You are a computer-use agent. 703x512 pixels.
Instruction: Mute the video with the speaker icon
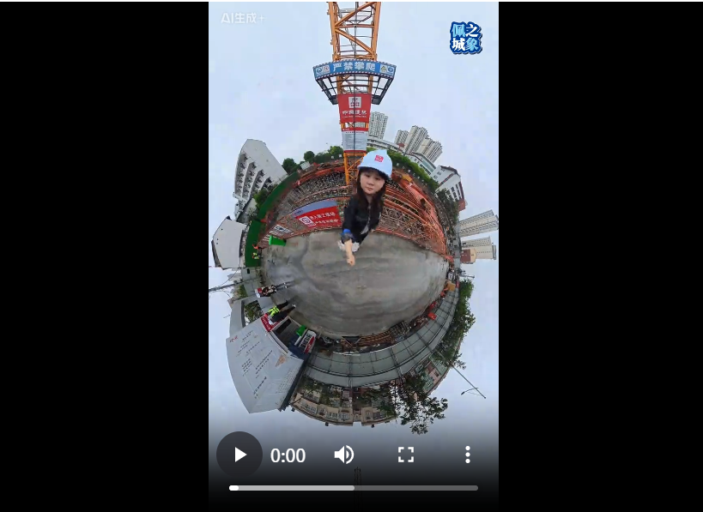344,455
